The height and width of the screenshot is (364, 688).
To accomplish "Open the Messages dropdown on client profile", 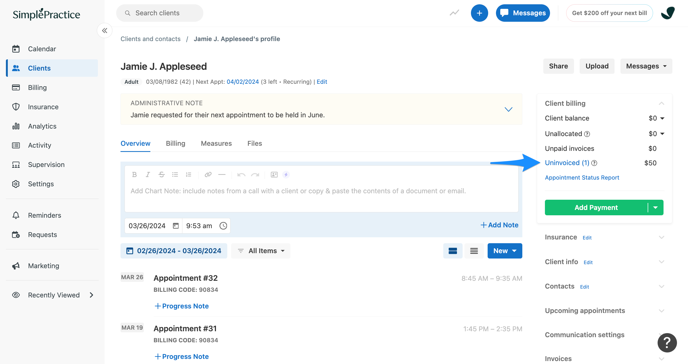I will [646, 66].
